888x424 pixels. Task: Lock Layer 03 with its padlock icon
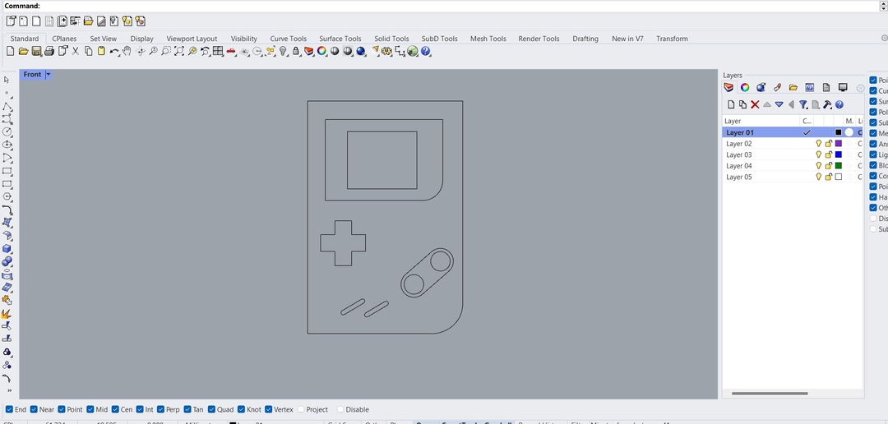pyautogui.click(x=829, y=154)
